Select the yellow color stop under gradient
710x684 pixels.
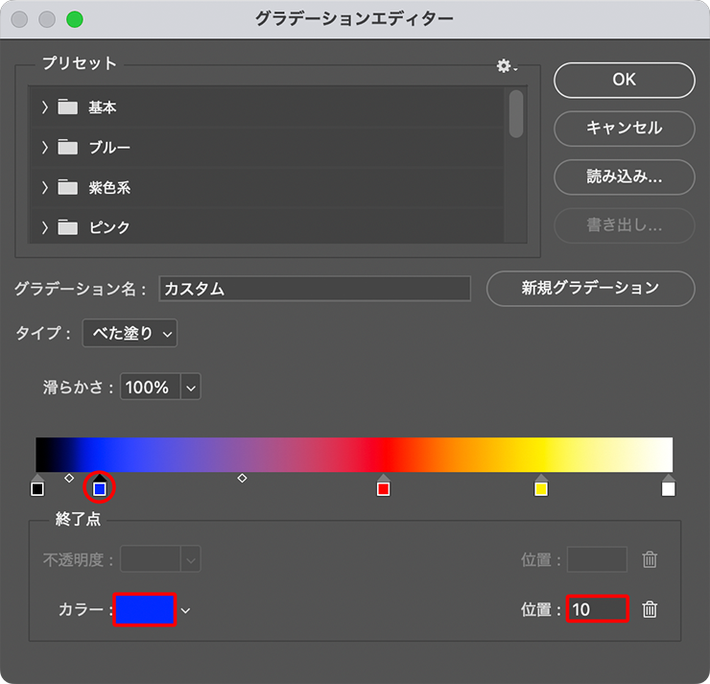541,488
